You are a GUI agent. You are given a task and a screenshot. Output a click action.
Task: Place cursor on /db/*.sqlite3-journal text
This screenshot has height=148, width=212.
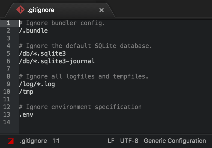point(57,61)
